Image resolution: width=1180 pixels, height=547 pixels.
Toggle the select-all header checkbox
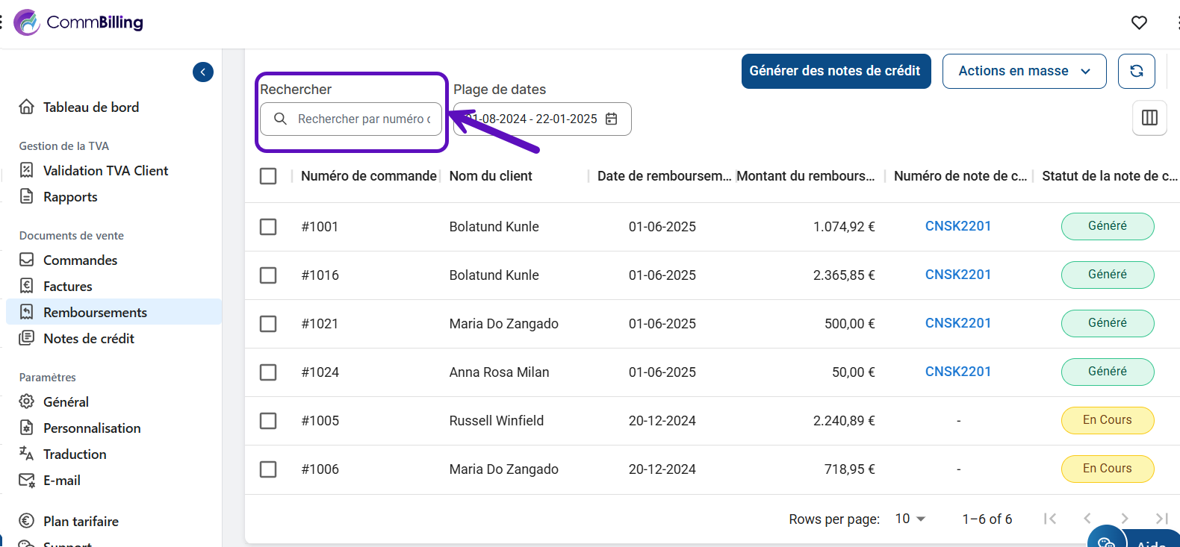(268, 176)
